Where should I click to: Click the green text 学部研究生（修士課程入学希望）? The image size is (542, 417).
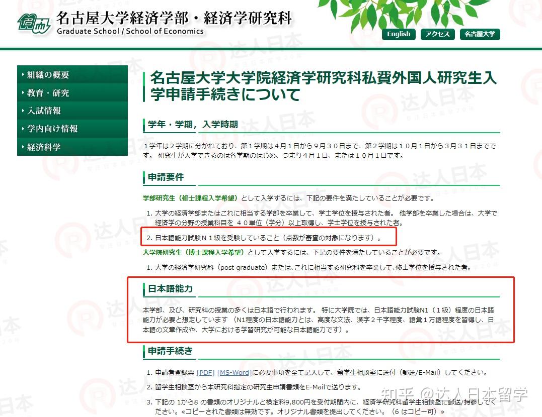tap(190, 198)
